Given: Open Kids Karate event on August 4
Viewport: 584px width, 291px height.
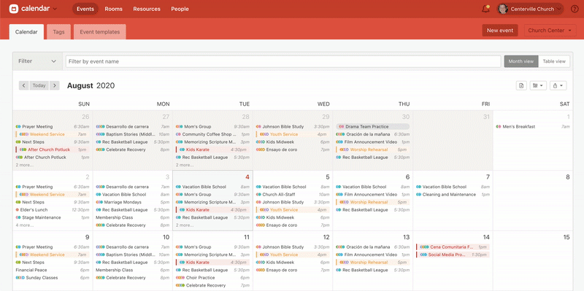Looking at the screenshot, I should [x=212, y=210].
